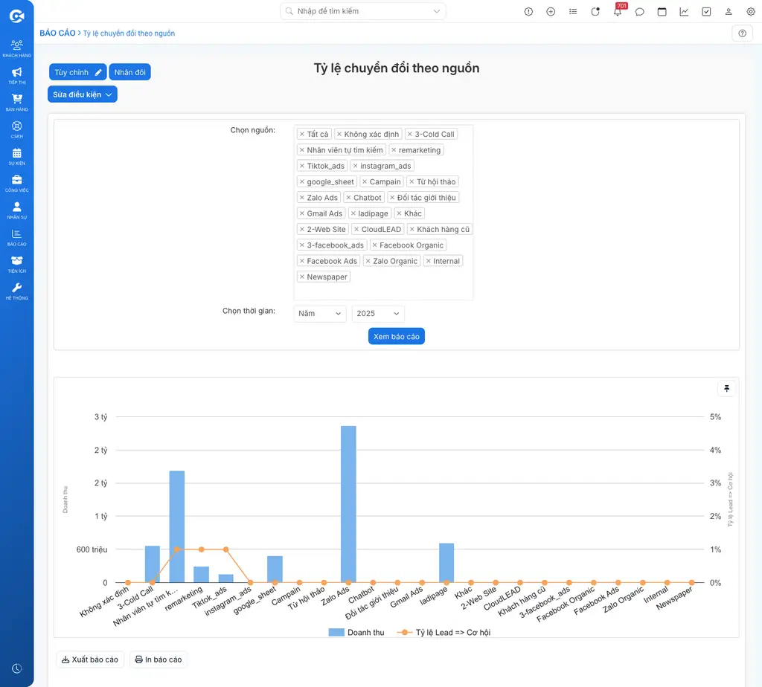
Task: Open the Sự Kiện events module
Action: click(16, 156)
